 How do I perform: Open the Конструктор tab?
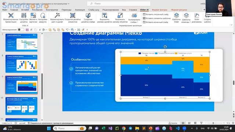click(x=52, y=10)
